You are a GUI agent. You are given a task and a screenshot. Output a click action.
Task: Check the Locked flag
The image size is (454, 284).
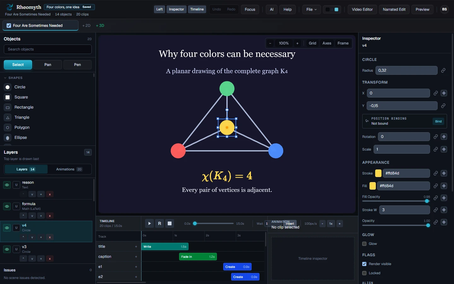pos(364,273)
